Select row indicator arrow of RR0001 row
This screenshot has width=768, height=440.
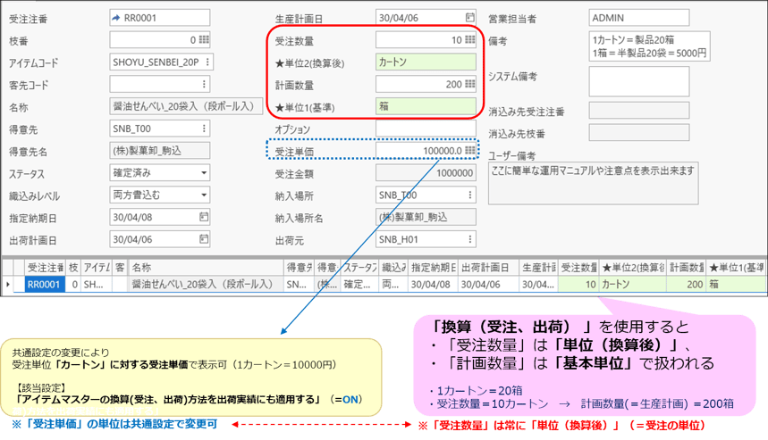[8, 284]
